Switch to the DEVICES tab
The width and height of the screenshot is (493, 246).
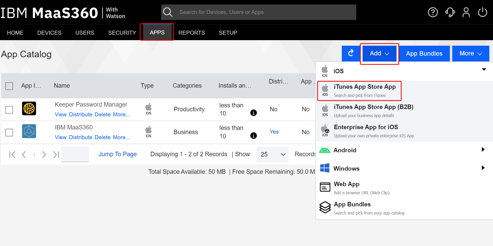click(x=49, y=33)
